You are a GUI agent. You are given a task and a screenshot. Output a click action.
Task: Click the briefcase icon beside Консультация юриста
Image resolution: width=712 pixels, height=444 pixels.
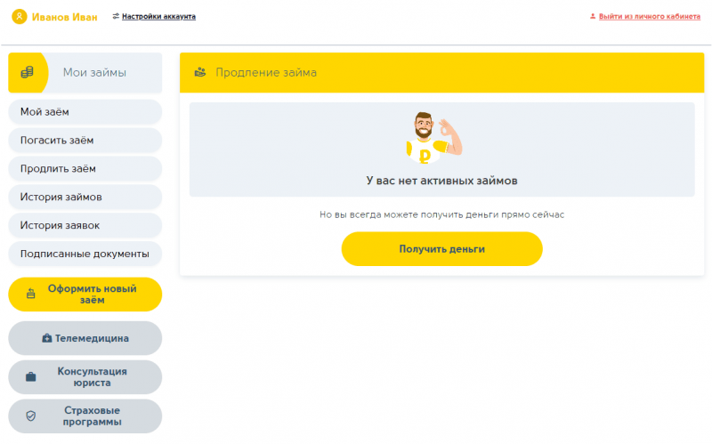click(31, 377)
